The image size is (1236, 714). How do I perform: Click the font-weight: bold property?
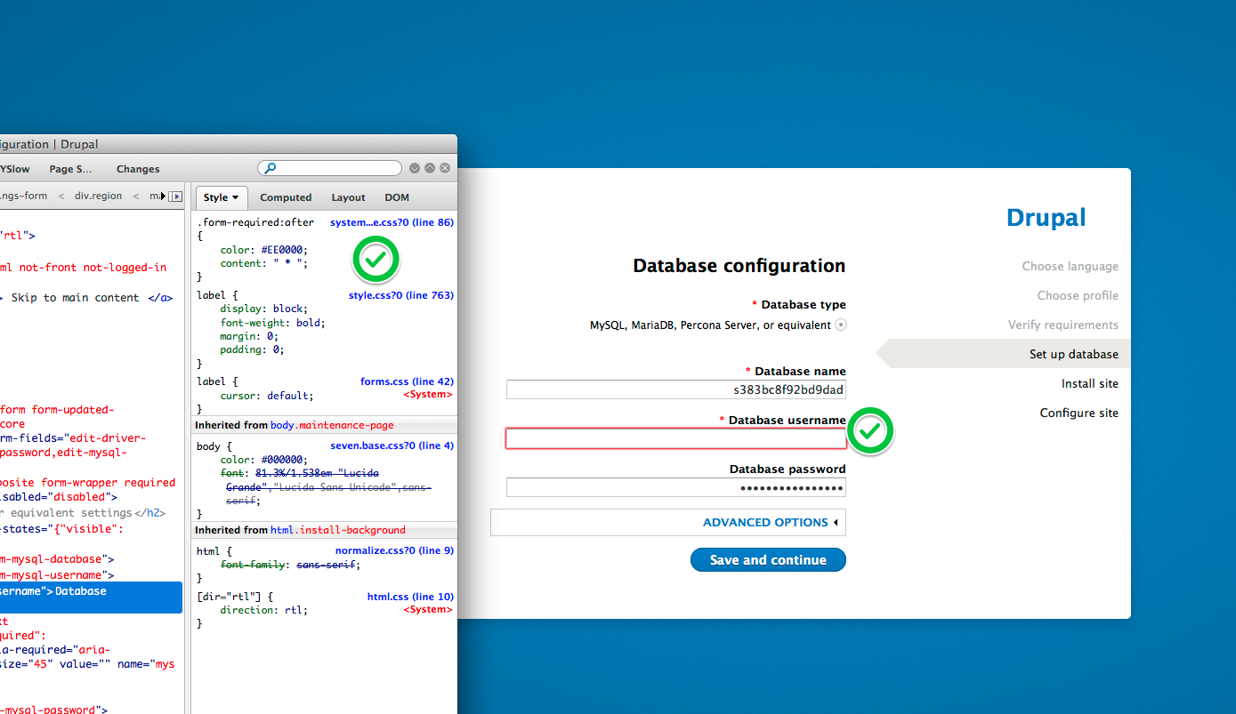click(272, 323)
